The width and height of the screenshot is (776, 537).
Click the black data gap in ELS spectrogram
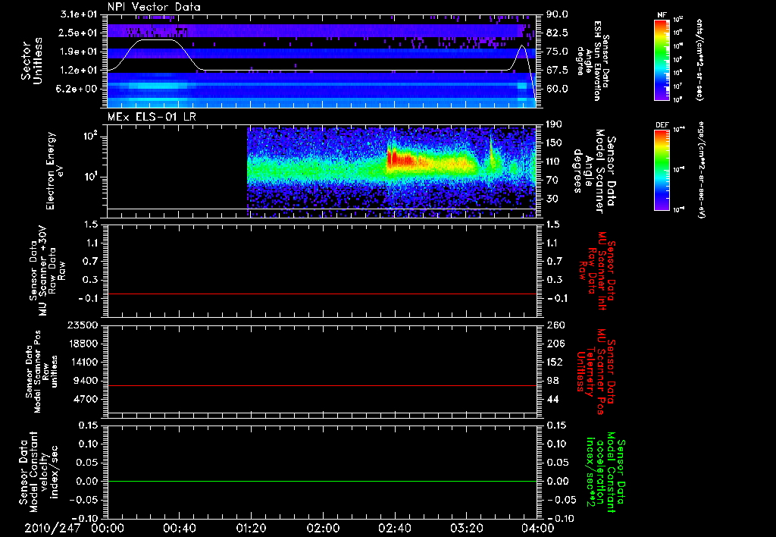(177, 167)
